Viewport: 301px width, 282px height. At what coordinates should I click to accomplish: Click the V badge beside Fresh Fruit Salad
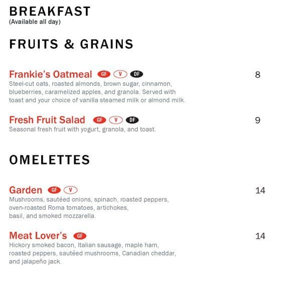pos(116,120)
